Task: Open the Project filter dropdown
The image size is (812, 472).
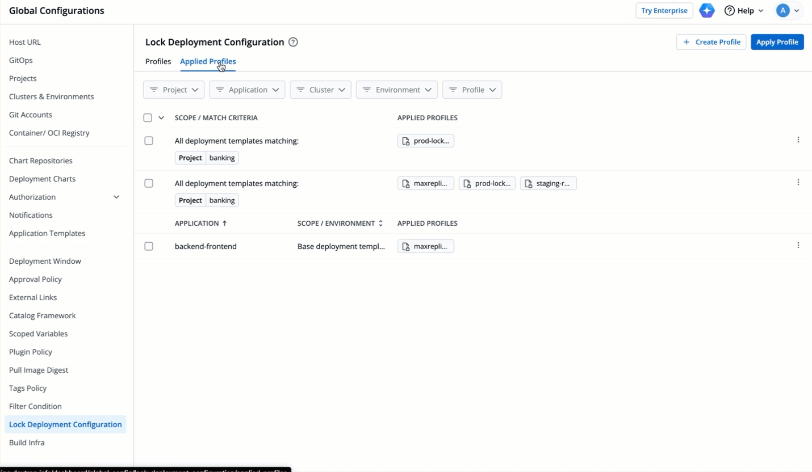Action: pyautogui.click(x=174, y=90)
